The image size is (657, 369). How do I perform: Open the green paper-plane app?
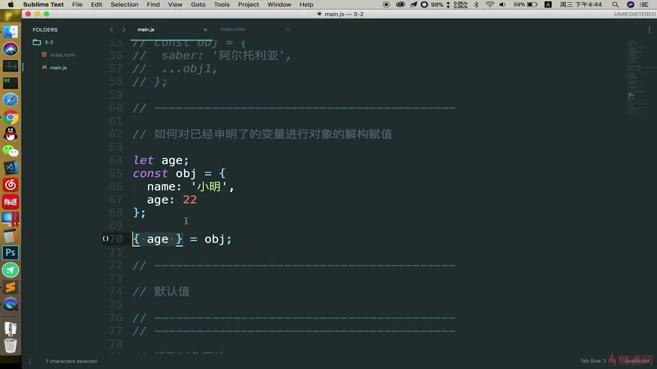(10, 270)
